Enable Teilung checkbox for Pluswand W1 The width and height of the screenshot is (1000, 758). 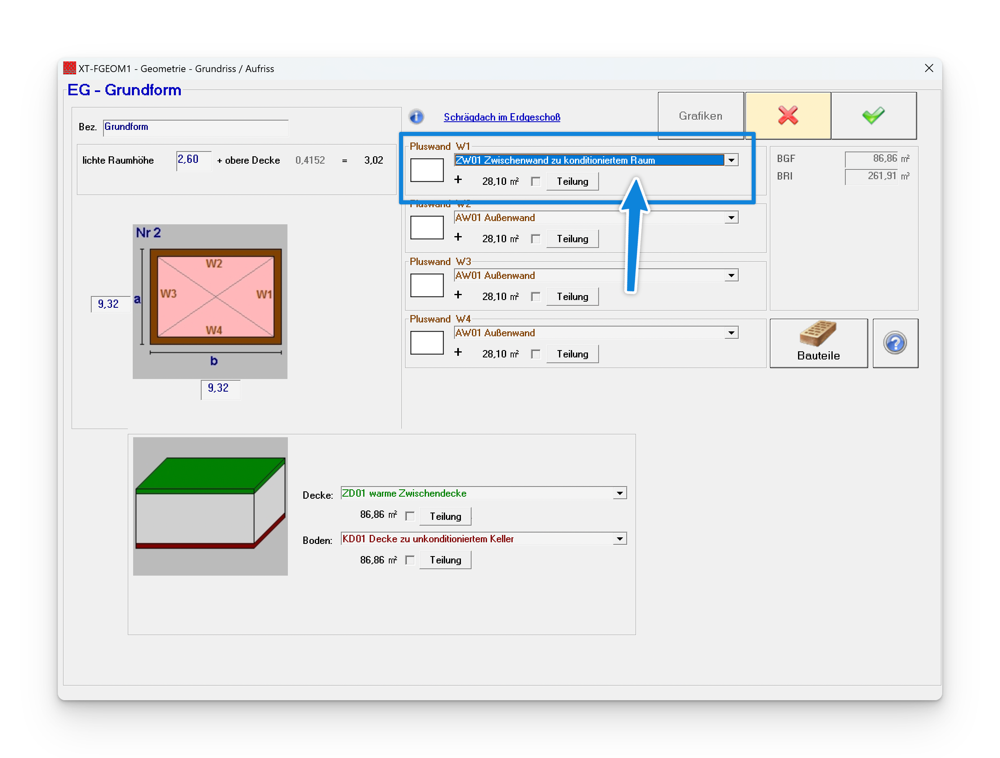[x=536, y=182]
